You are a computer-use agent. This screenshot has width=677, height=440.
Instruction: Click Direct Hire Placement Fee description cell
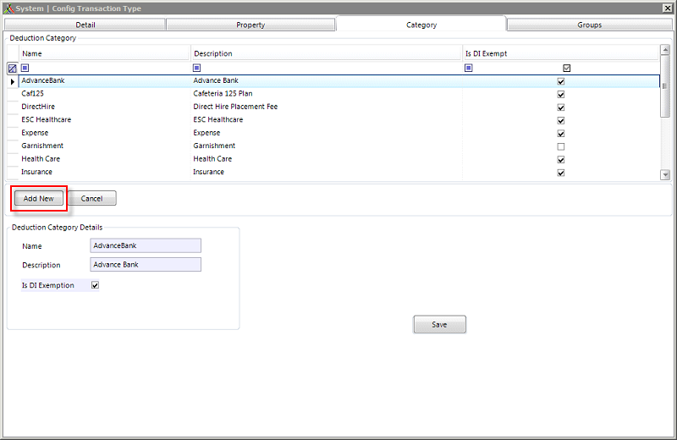click(327, 107)
